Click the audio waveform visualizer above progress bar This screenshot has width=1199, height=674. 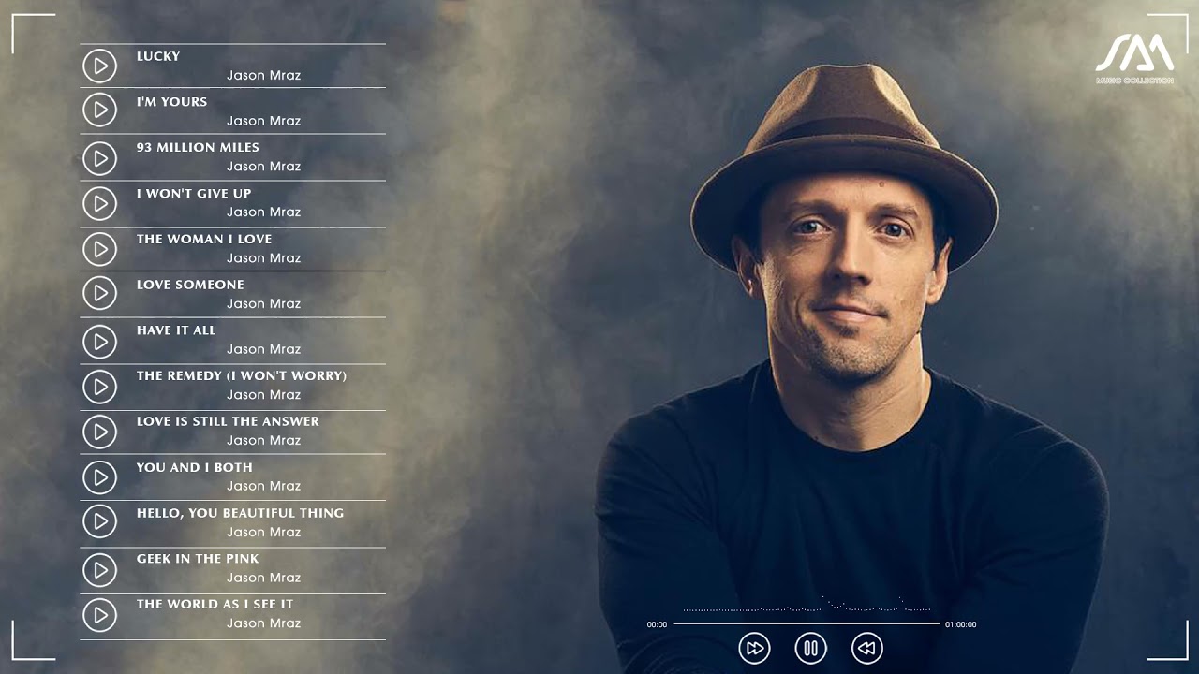coord(807,605)
